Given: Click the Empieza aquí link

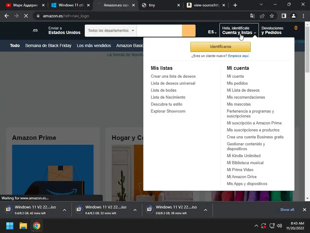Looking at the screenshot, I should pos(239,56).
